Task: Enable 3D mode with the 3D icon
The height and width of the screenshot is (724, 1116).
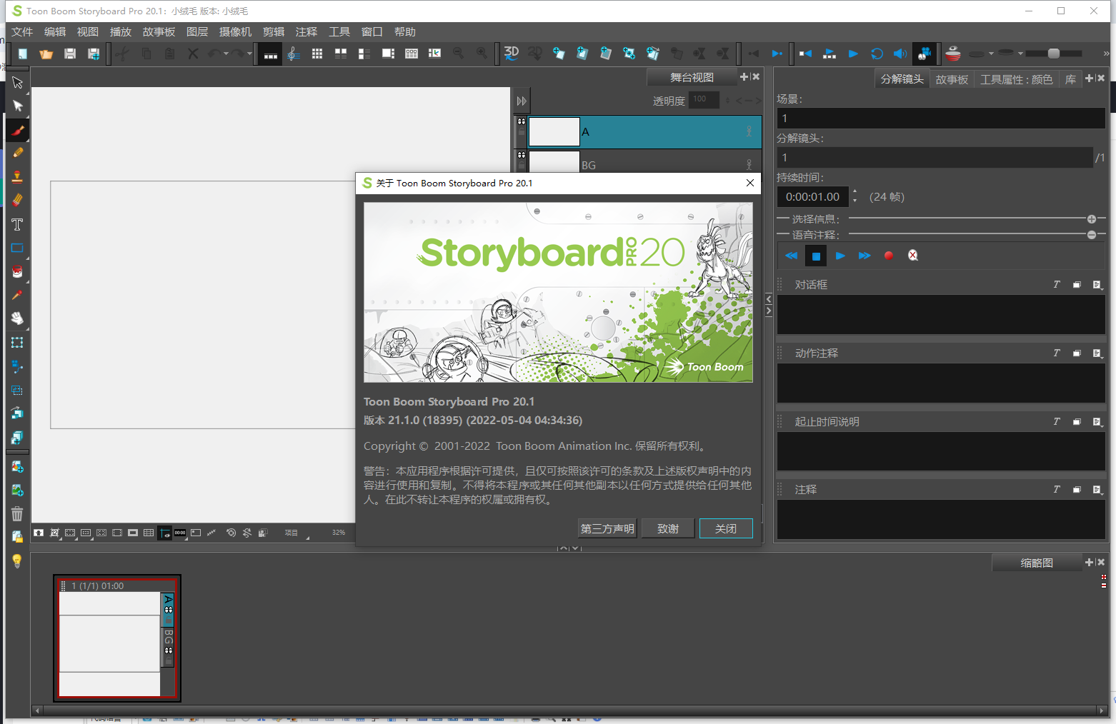Action: [512, 53]
